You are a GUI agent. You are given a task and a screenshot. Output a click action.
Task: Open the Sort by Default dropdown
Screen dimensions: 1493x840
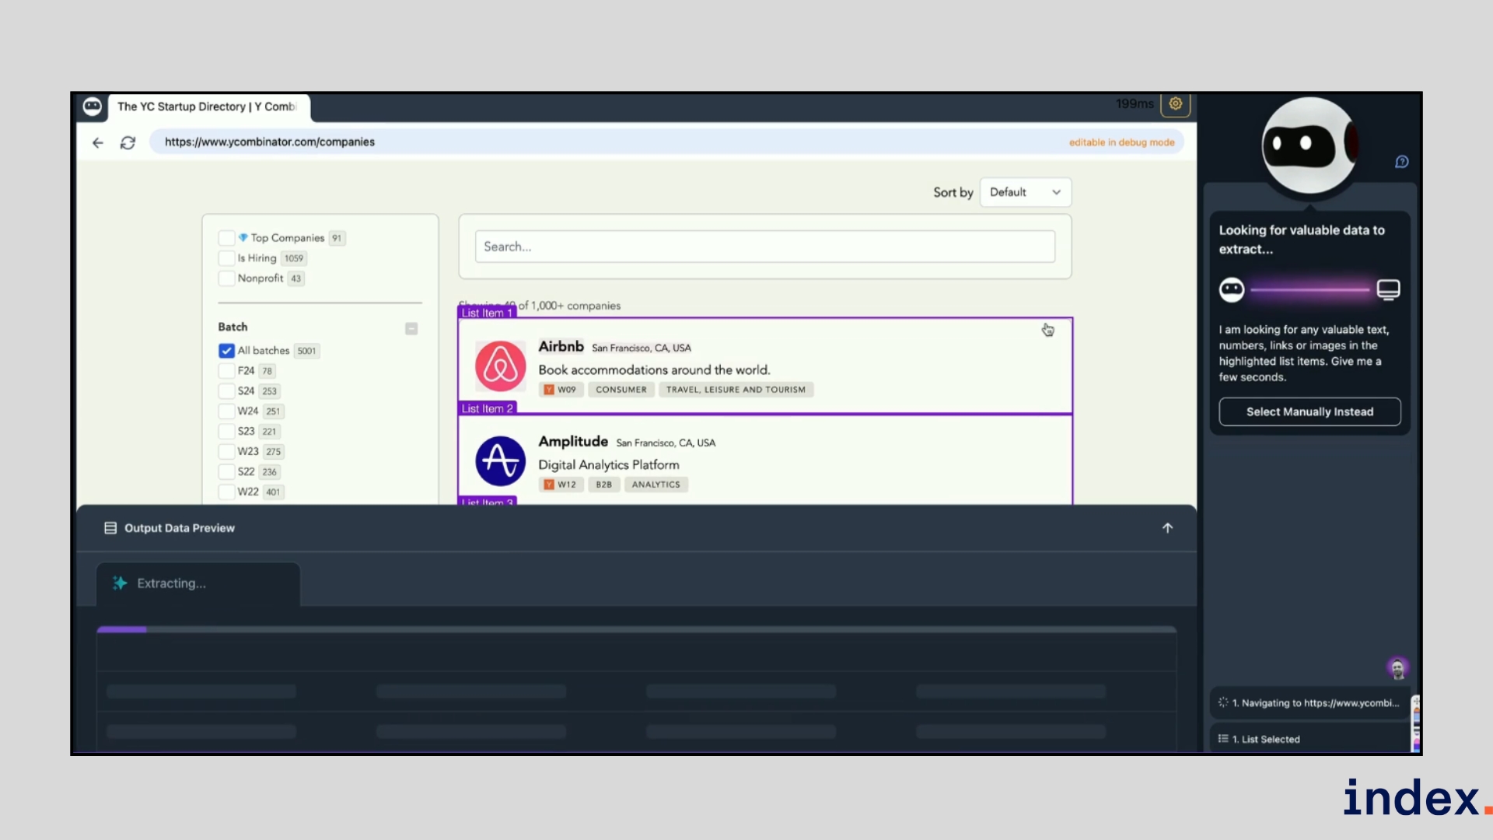point(1025,192)
